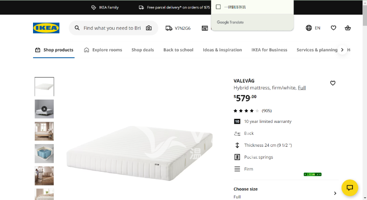Open the 905 reviews rating

click(x=252, y=111)
